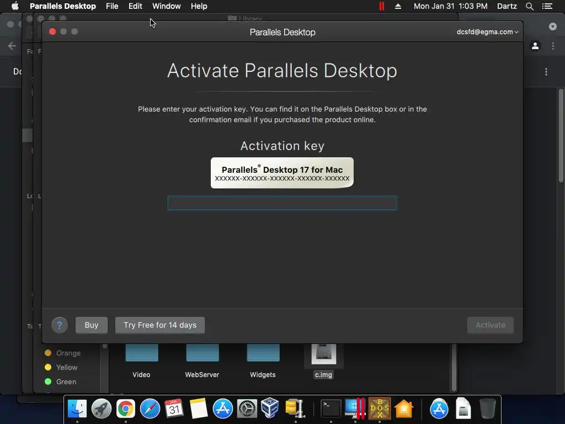Open Calendar from the Dock
The height and width of the screenshot is (424, 565).
tap(174, 409)
